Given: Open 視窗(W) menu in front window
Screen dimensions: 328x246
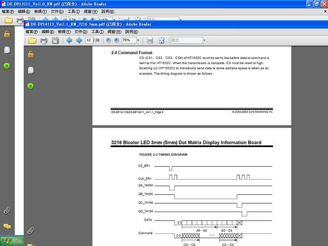Looking at the screenshot, I should pyautogui.click(x=114, y=32).
